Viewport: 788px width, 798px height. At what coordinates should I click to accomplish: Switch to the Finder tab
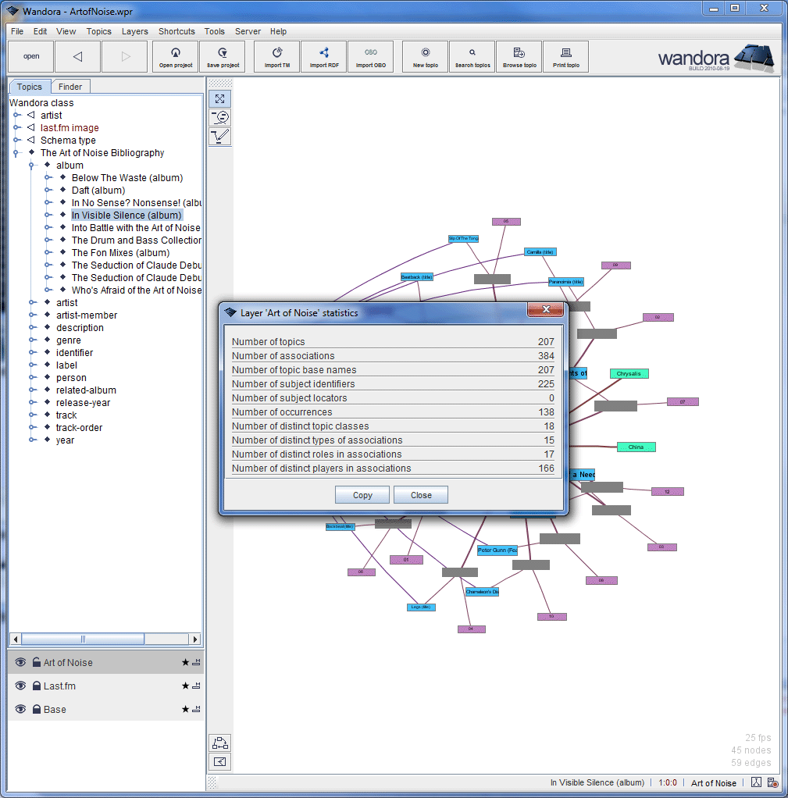tap(70, 86)
